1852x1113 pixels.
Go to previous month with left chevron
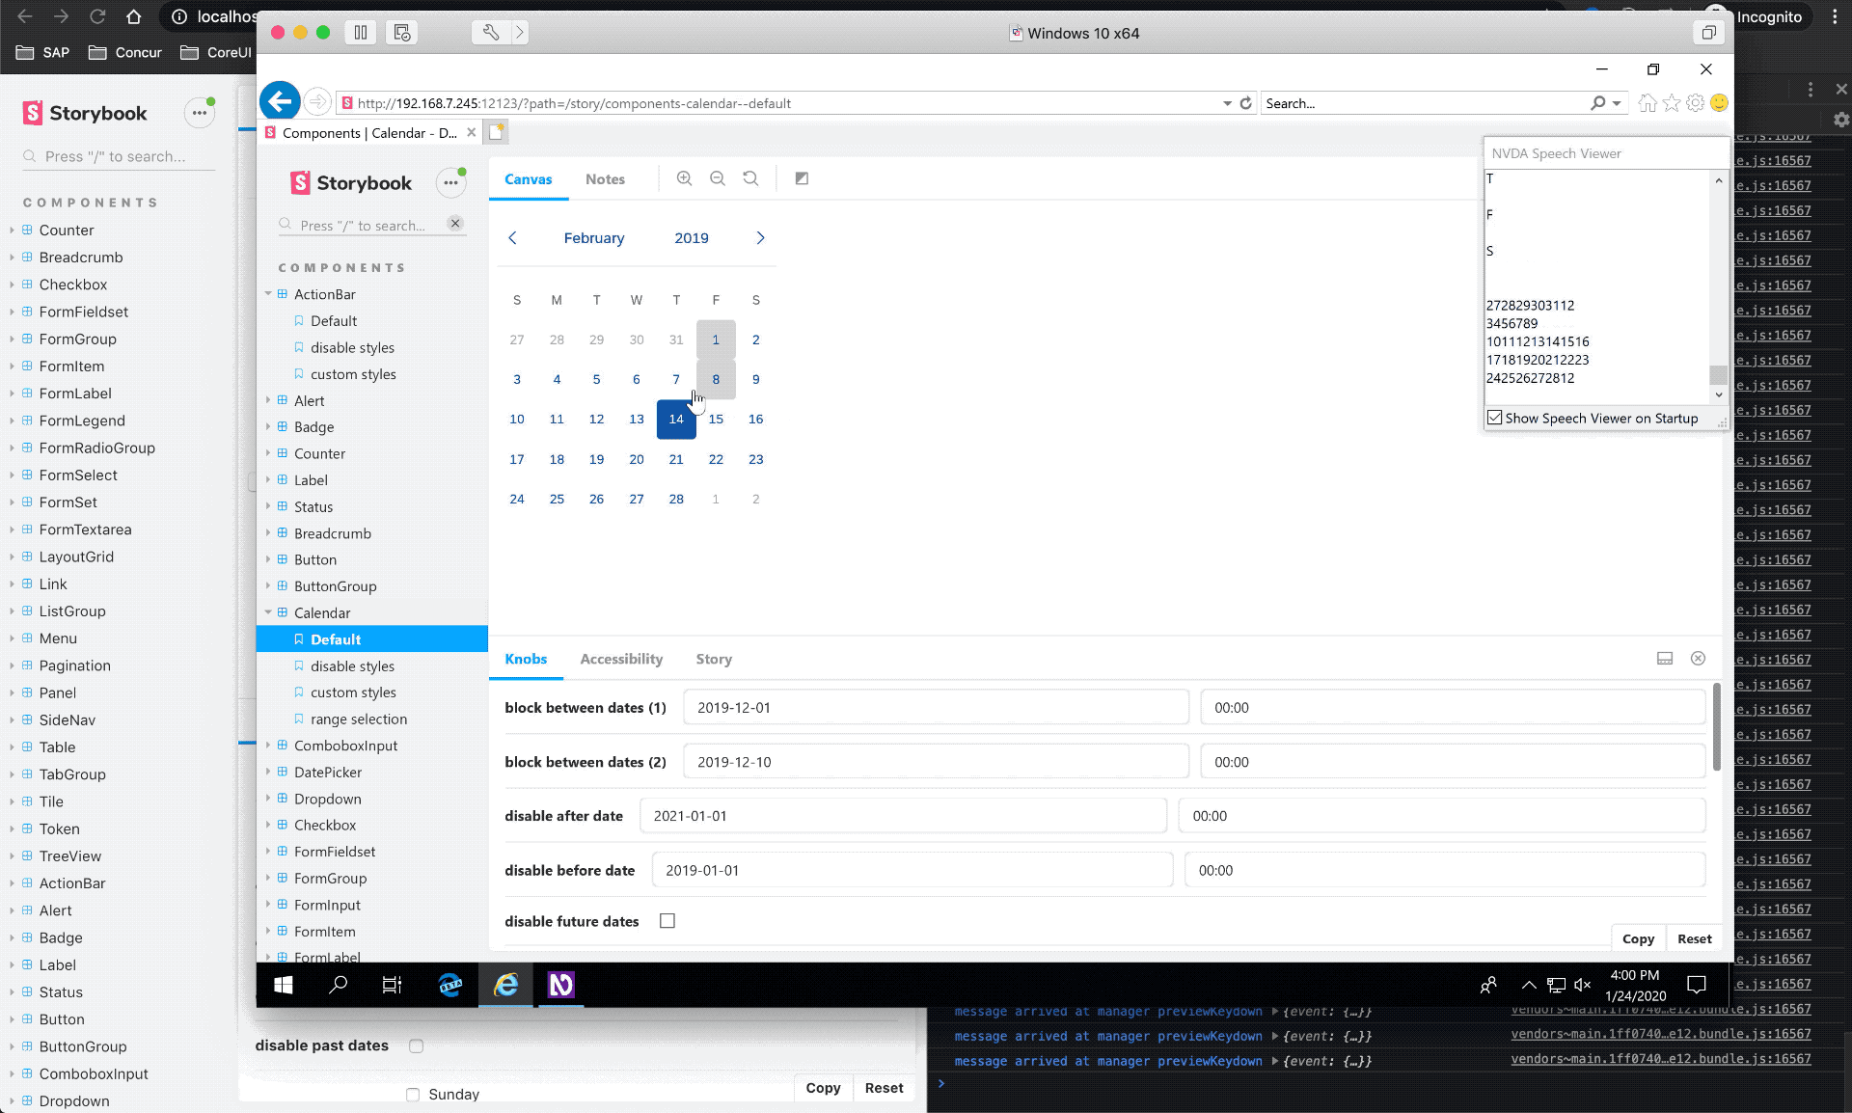512,238
